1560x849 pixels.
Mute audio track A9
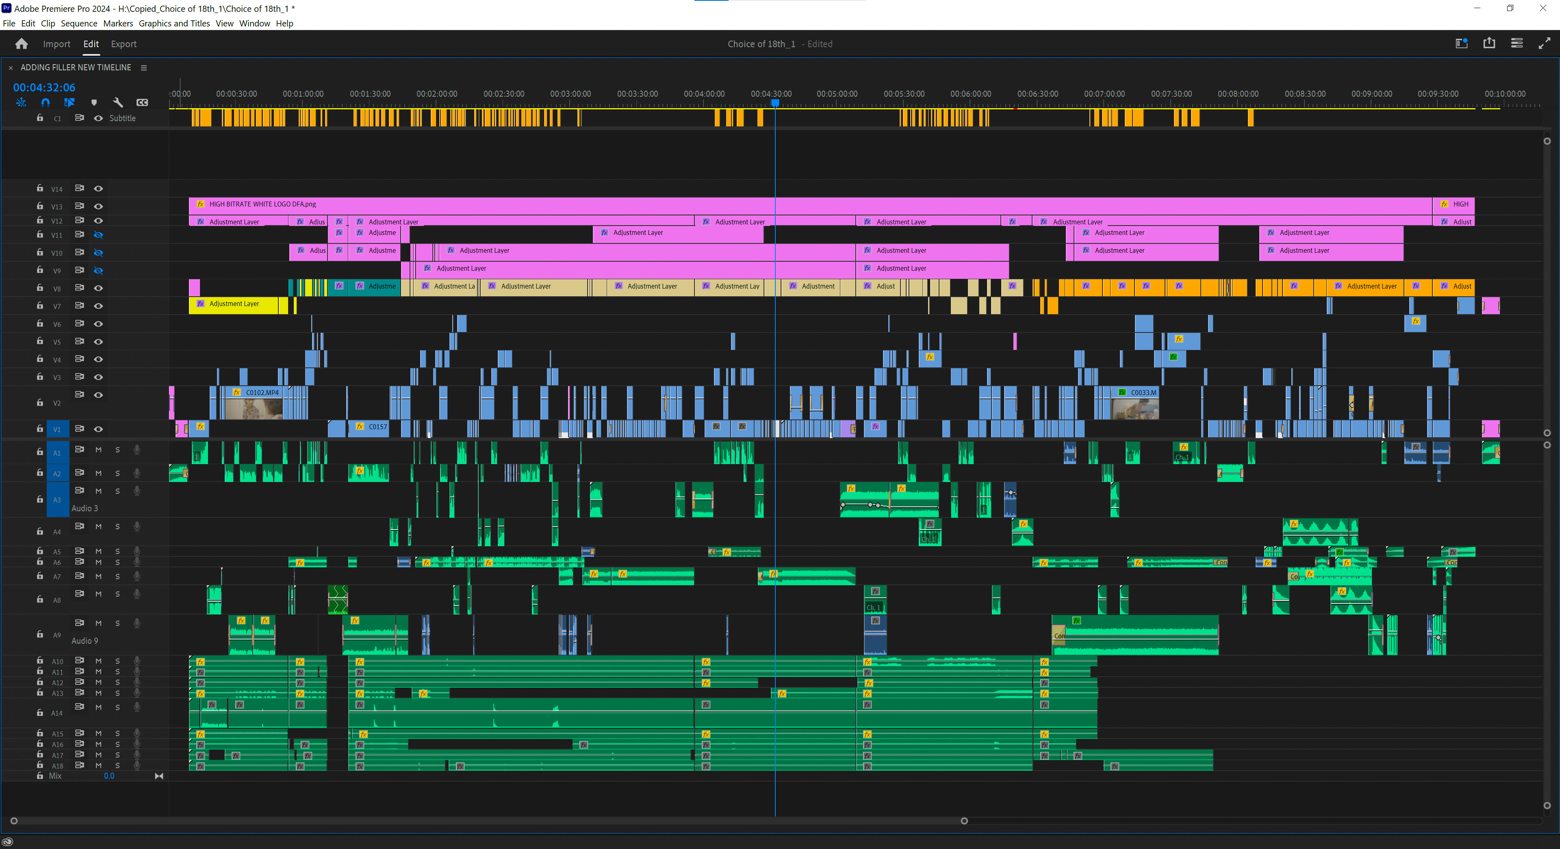[98, 623]
